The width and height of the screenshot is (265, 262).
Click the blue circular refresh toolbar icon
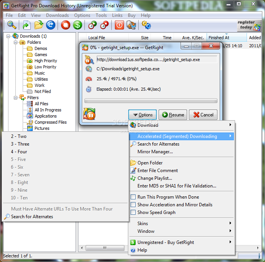point(51,25)
